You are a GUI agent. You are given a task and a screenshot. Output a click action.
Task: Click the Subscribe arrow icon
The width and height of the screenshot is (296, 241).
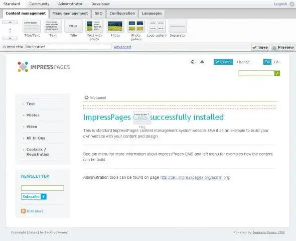(44, 197)
